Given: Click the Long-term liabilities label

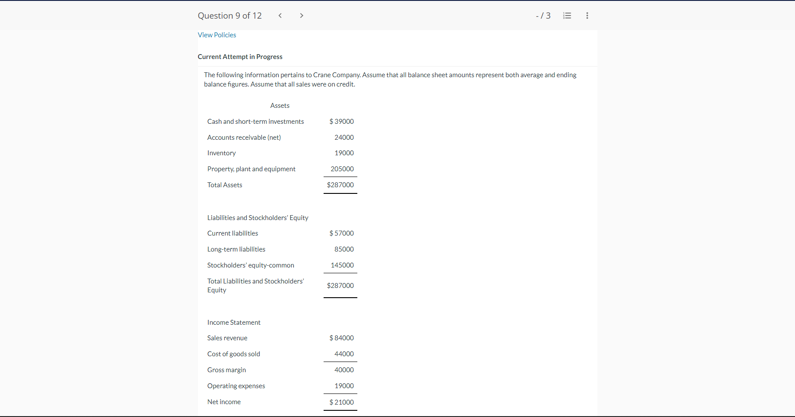Looking at the screenshot, I should (x=236, y=249).
